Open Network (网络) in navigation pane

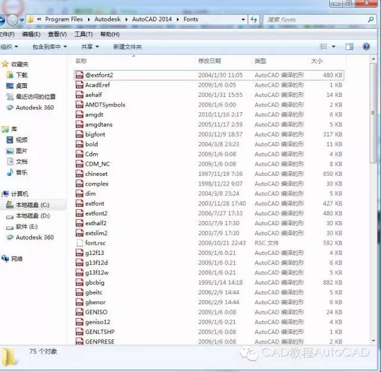[x=12, y=258]
